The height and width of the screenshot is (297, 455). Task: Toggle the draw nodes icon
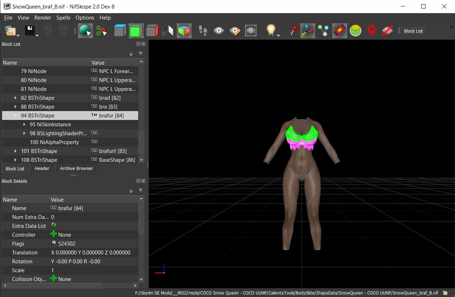(x=323, y=31)
